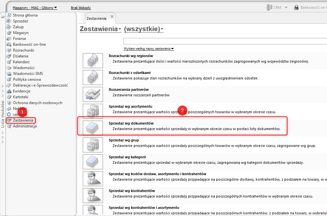Viewport: 327px width, 216px height.
Task: Click the Magazyn module icon
Action: pyautogui.click(x=9, y=33)
